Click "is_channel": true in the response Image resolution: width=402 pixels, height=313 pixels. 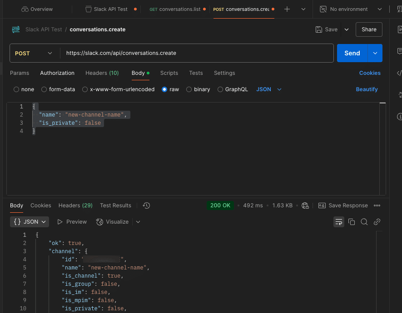[x=93, y=276]
